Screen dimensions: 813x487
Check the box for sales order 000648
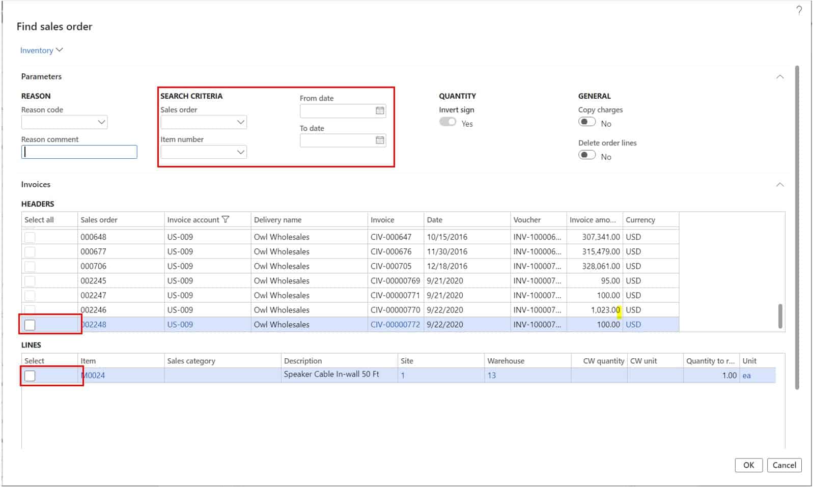[30, 237]
